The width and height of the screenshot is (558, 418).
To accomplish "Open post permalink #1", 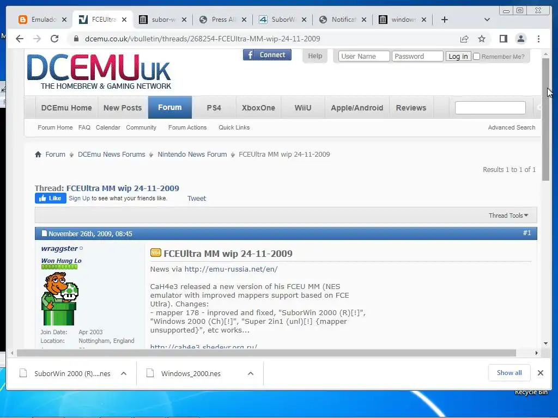I will pos(527,233).
